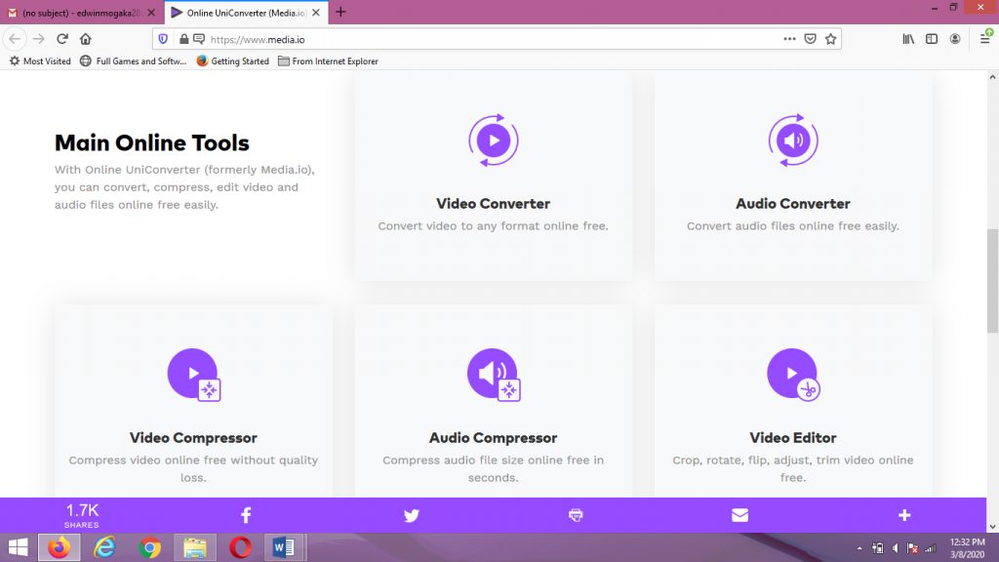
Task: Open Firefox from the taskbar
Action: click(60, 547)
